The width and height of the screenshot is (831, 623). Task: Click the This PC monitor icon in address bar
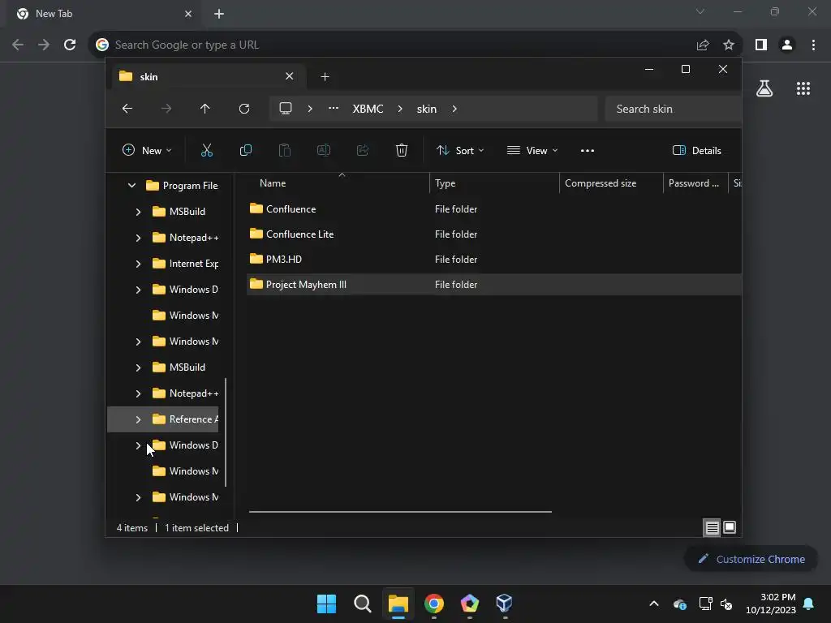[x=286, y=109]
